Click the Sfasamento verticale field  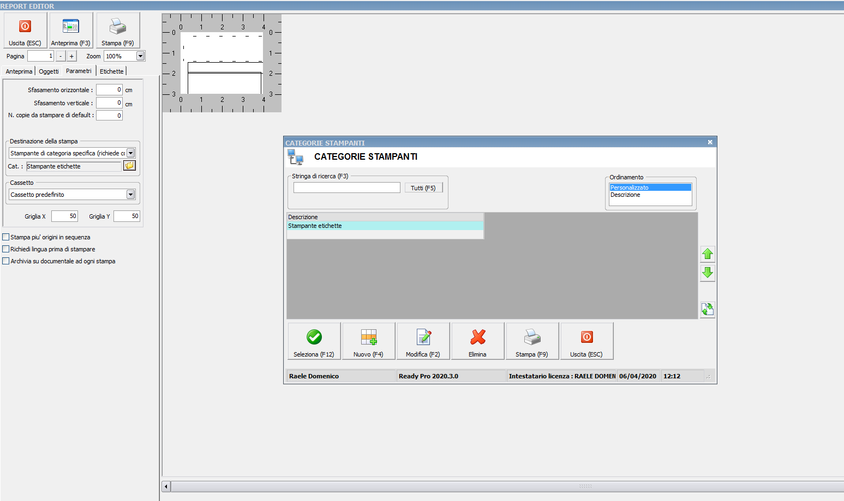click(x=109, y=102)
